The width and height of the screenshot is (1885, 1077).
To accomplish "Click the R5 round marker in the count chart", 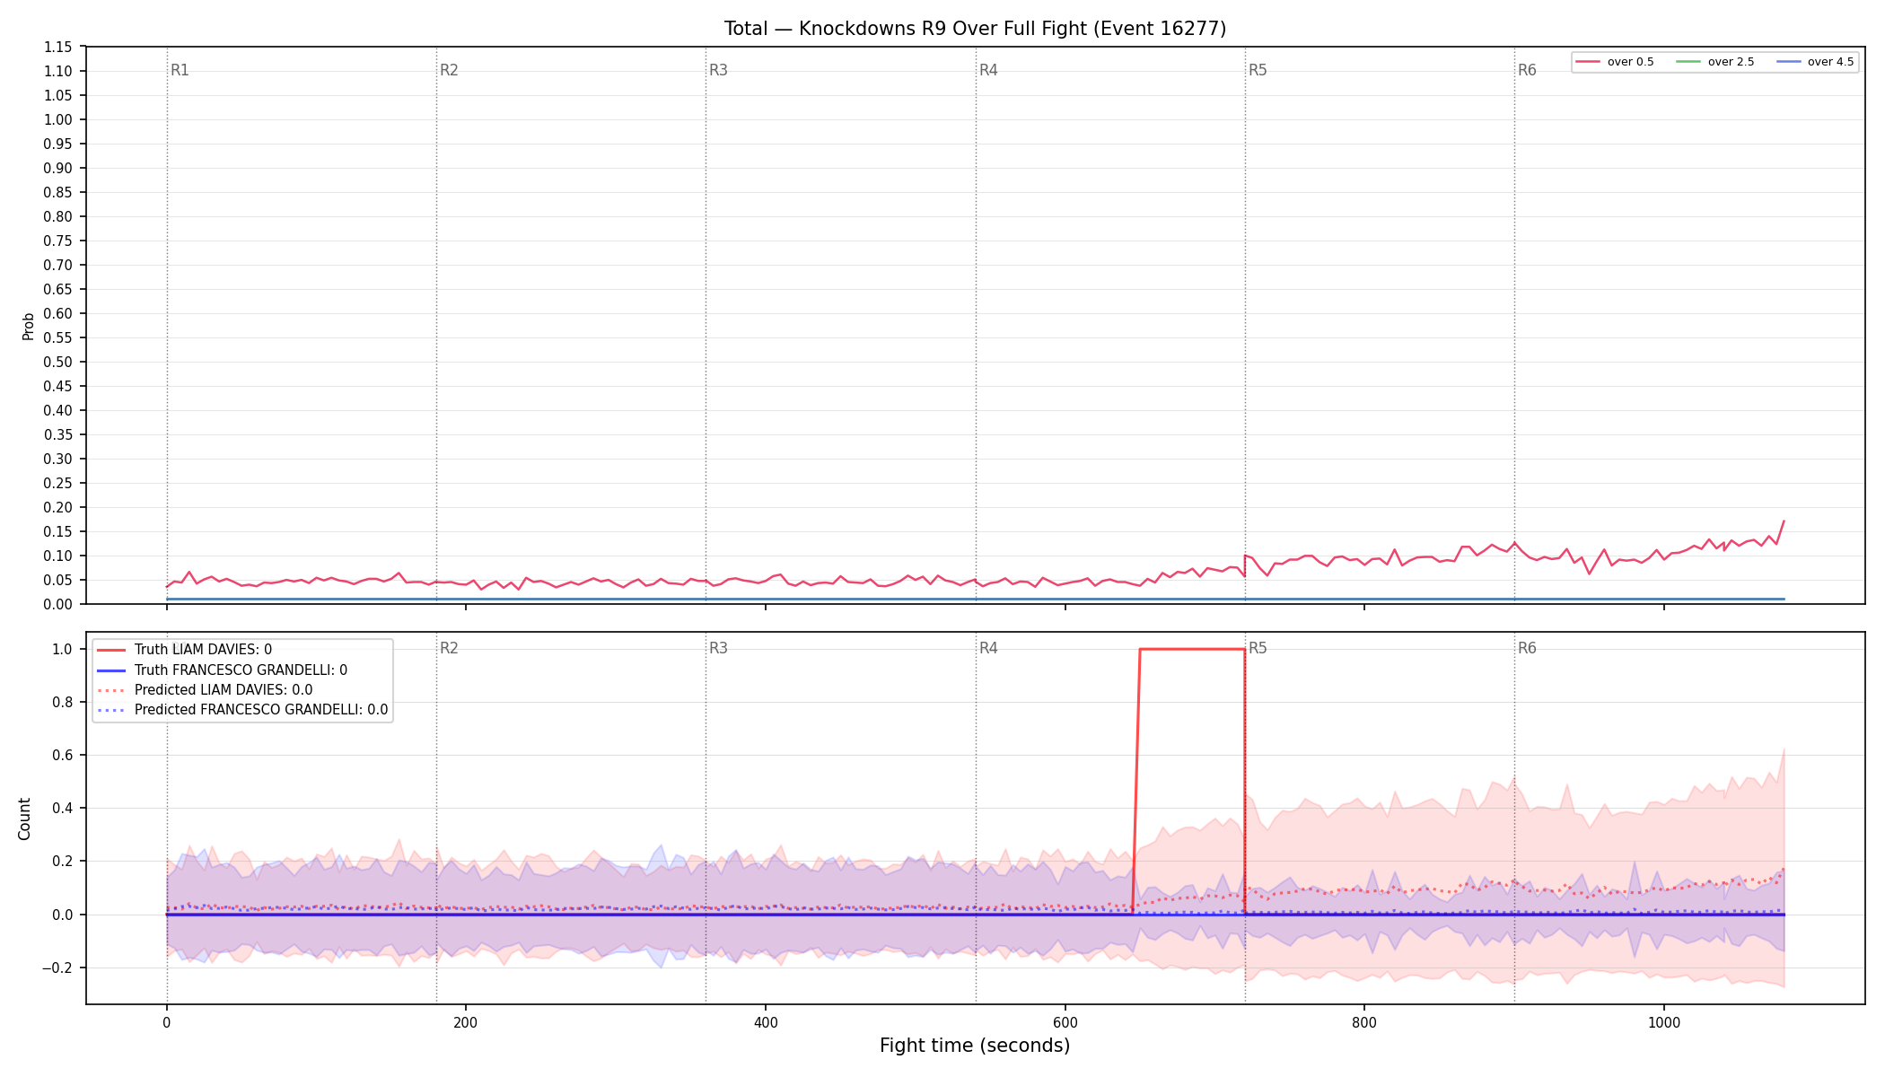I will 1258,648.
